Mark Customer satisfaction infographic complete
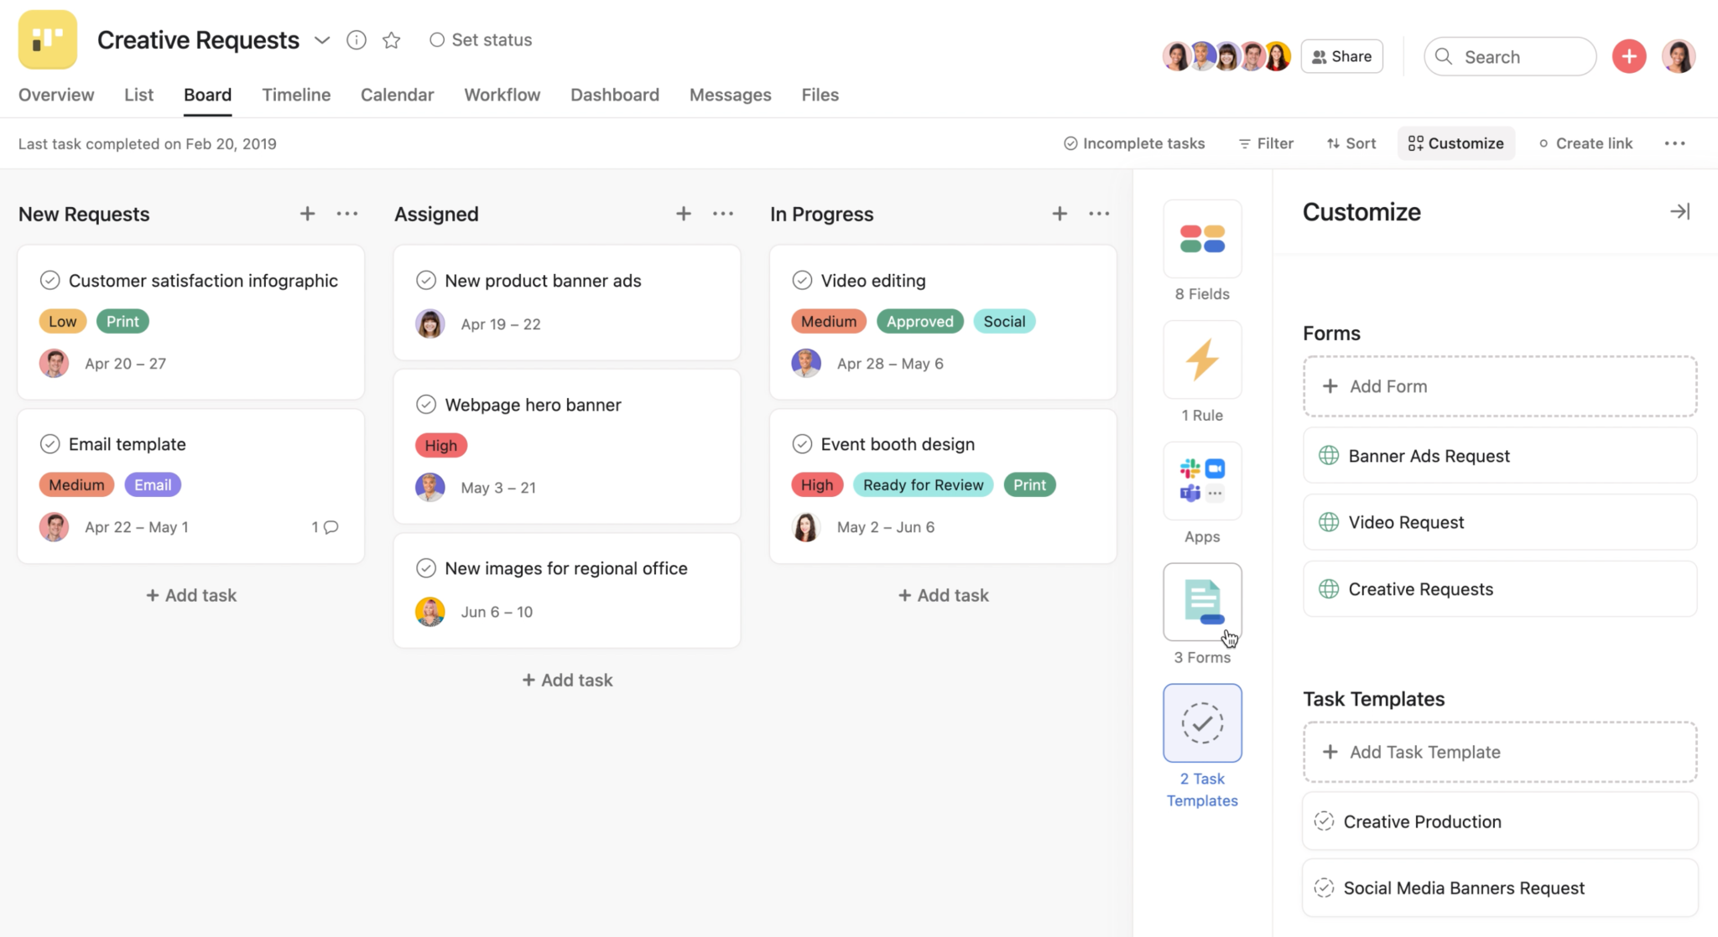Image resolution: width=1718 pixels, height=937 pixels. point(50,280)
